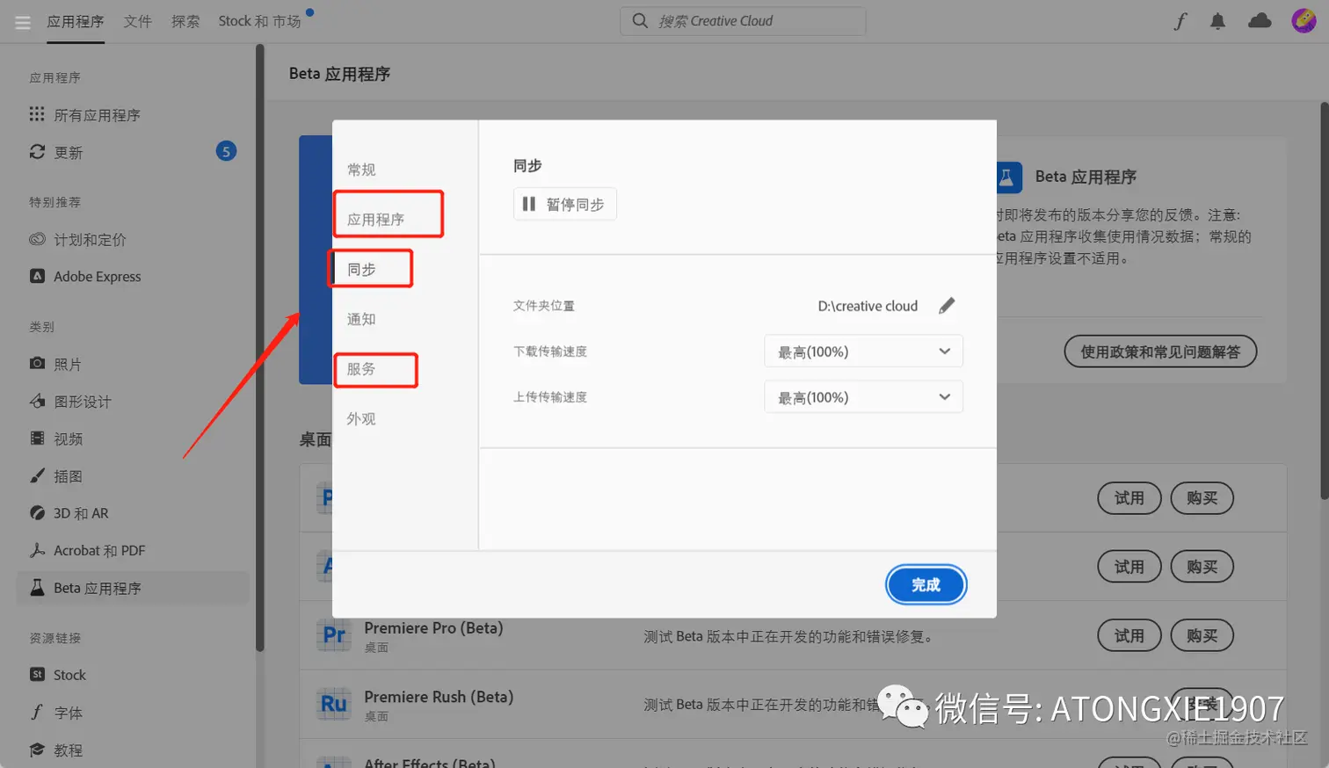Screen dimensions: 1329x768
Task: Click 试用 for Premiere Pro (Beta)
Action: coord(1129,635)
